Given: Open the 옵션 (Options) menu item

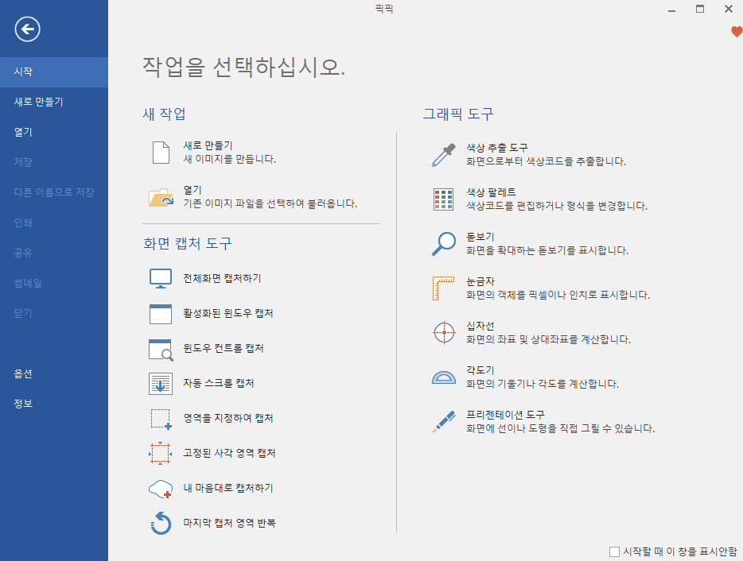Looking at the screenshot, I should [24, 373].
